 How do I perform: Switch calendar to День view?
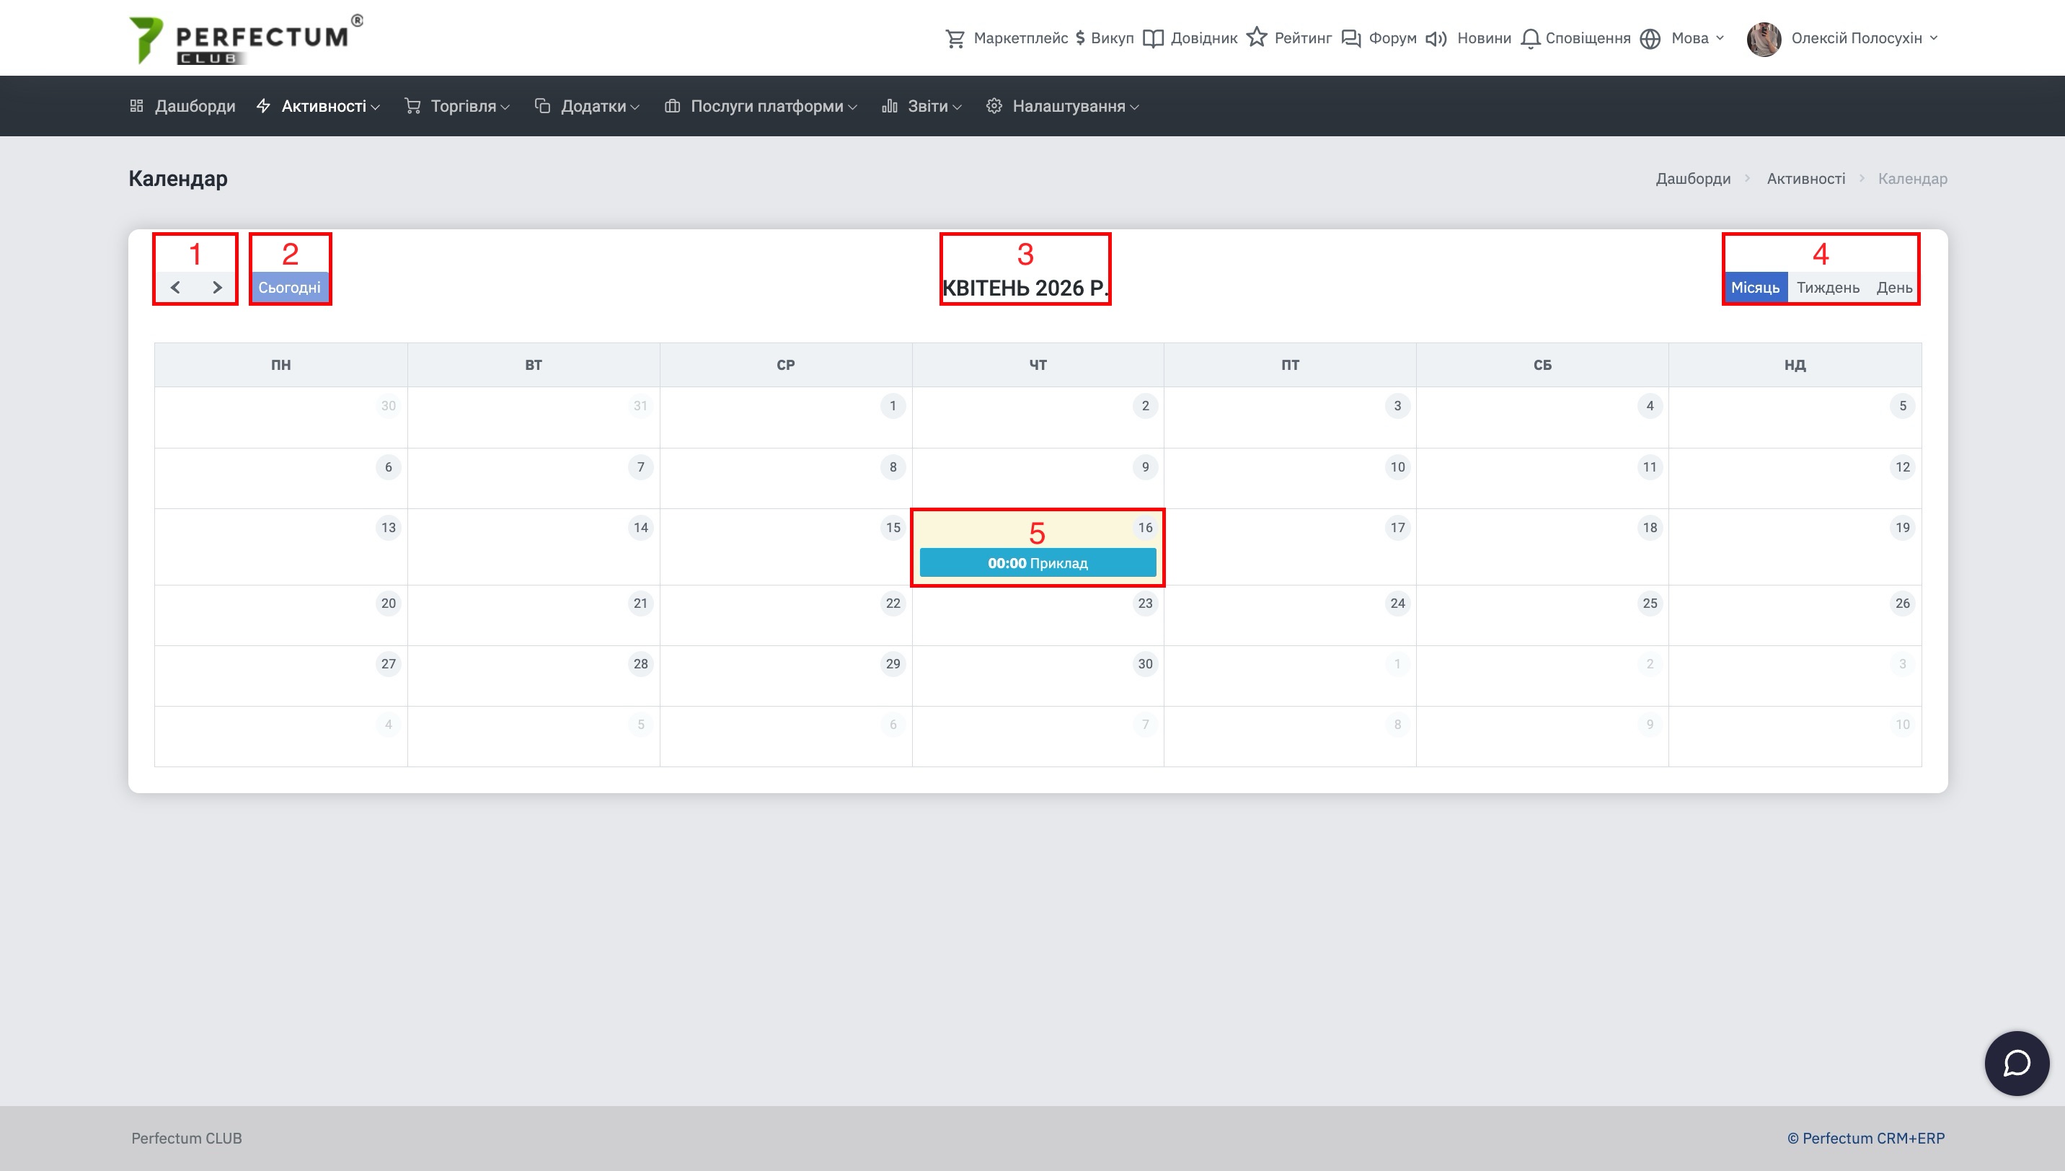pyautogui.click(x=1893, y=287)
